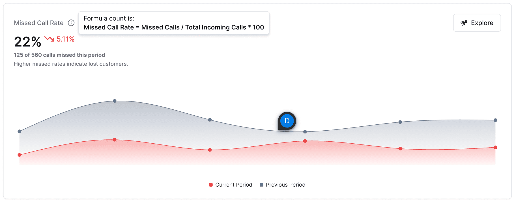Screen dimensions: 516x203
Task: Click the red Current Period legend swatch
Action: (211, 185)
